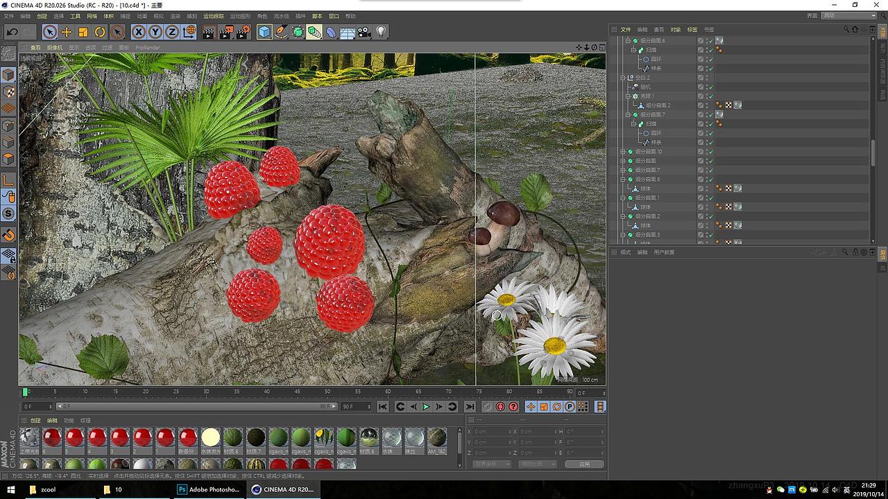This screenshot has width=888, height=499.
Task: Toggle the green enable check for 空白.2
Action: [709, 78]
